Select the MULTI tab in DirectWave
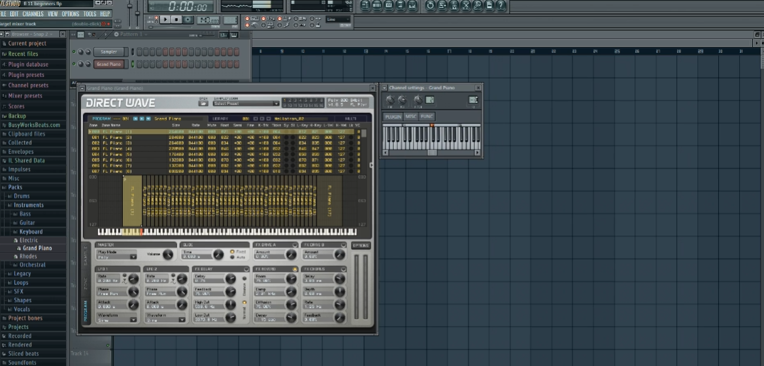Image resolution: width=764 pixels, height=366 pixels. point(350,118)
